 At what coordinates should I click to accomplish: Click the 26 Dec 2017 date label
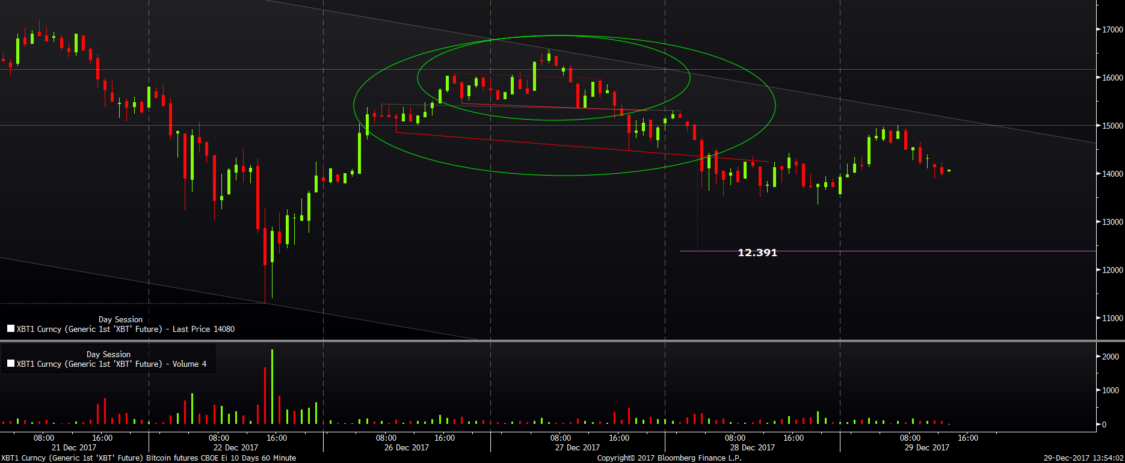407,447
